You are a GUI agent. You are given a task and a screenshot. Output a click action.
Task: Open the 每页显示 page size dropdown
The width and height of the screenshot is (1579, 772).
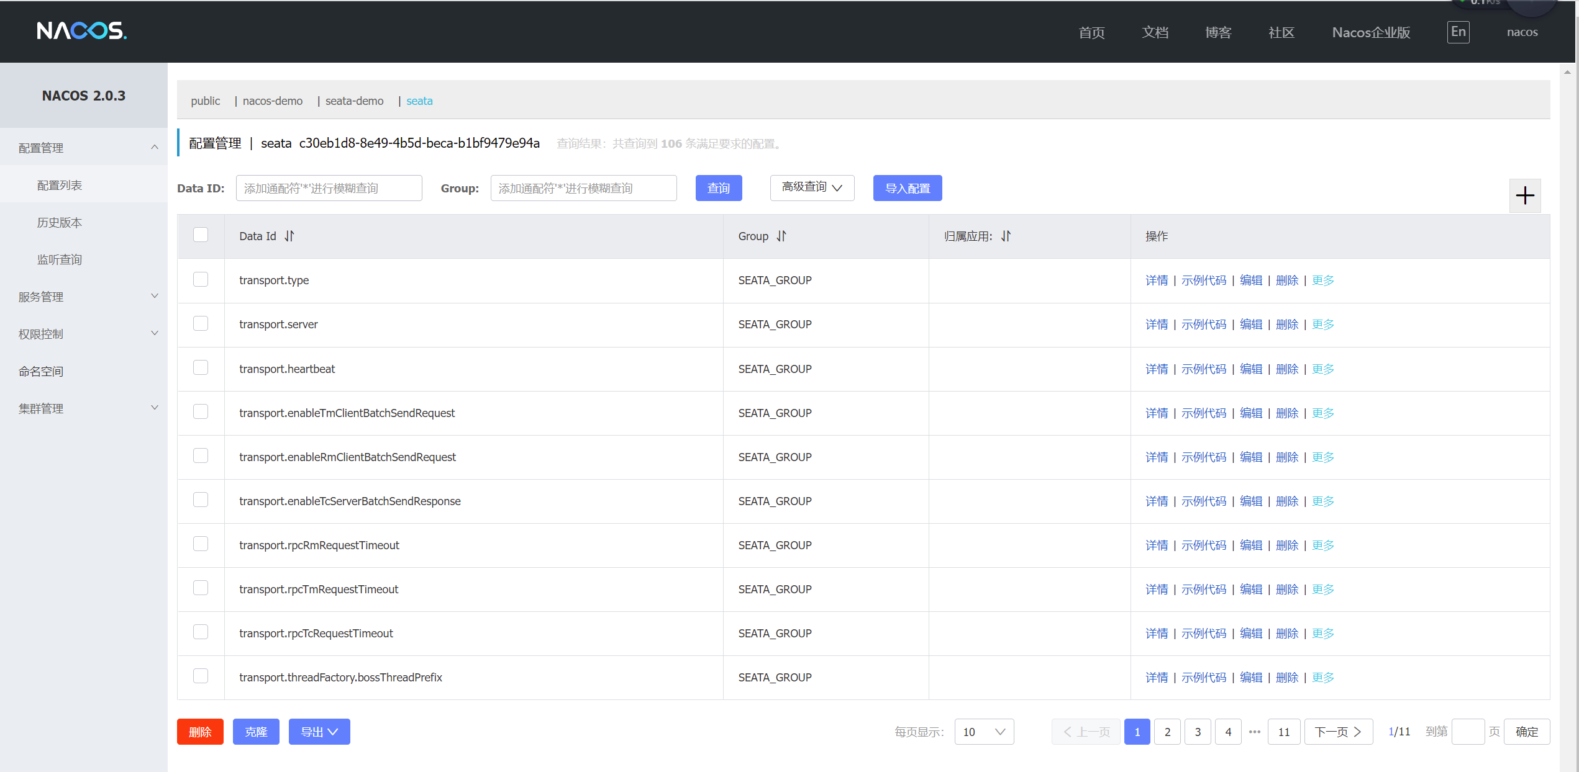(x=984, y=732)
